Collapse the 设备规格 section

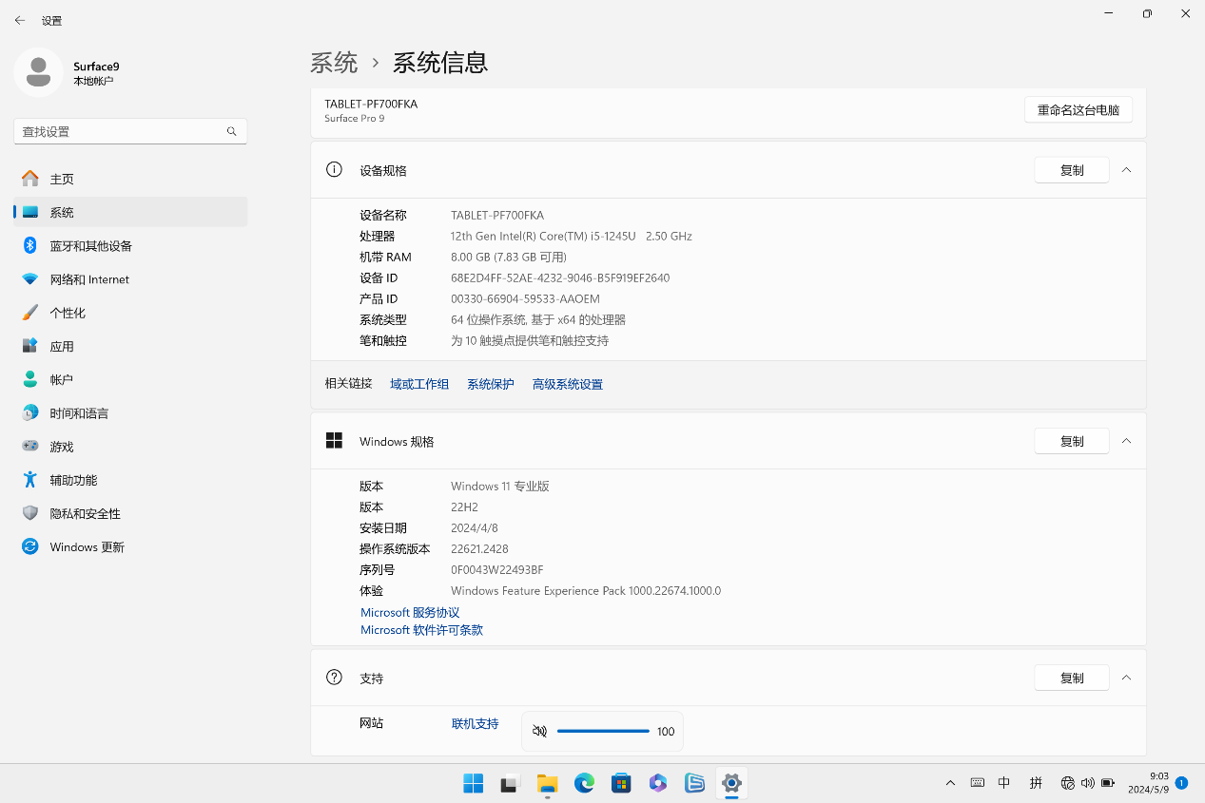tap(1126, 170)
